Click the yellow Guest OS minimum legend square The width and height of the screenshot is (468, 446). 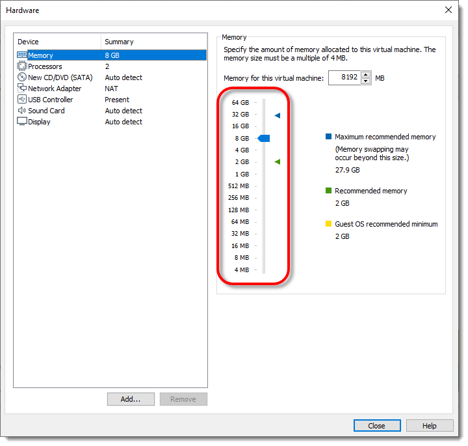pyautogui.click(x=328, y=223)
